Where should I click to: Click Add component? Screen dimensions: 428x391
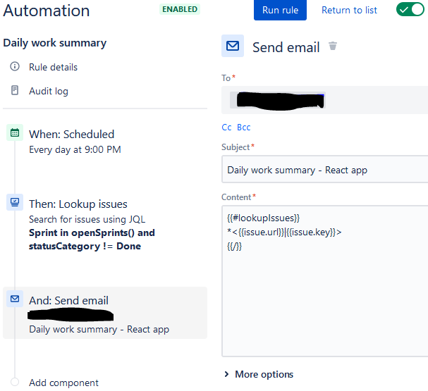point(64,383)
